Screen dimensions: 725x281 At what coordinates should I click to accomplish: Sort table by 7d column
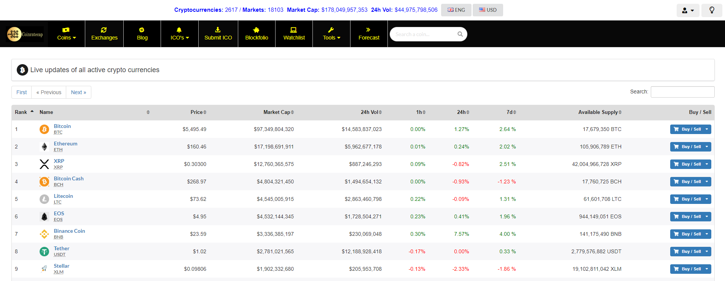click(511, 112)
